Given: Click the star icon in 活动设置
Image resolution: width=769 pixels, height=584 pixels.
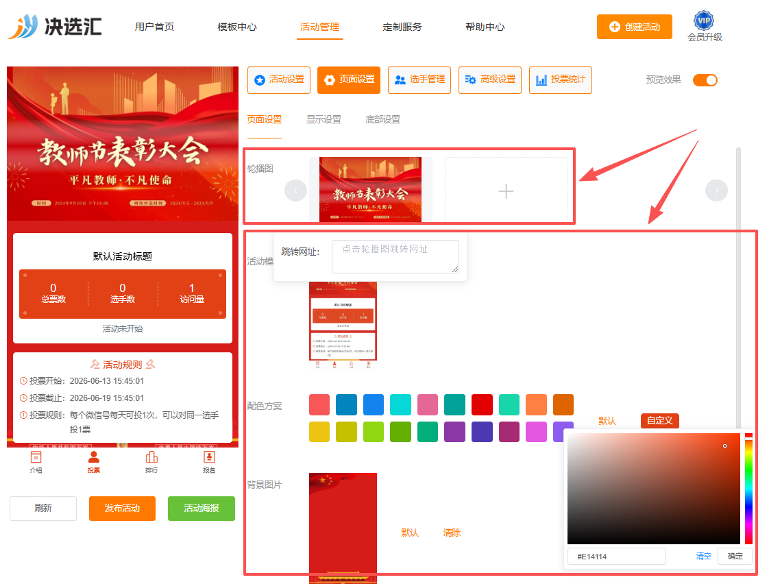Looking at the screenshot, I should point(260,80).
